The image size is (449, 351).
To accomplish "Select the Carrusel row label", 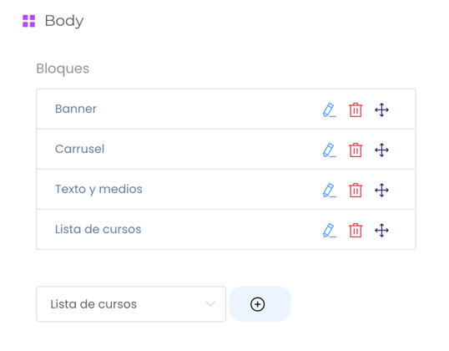I will click(79, 149).
